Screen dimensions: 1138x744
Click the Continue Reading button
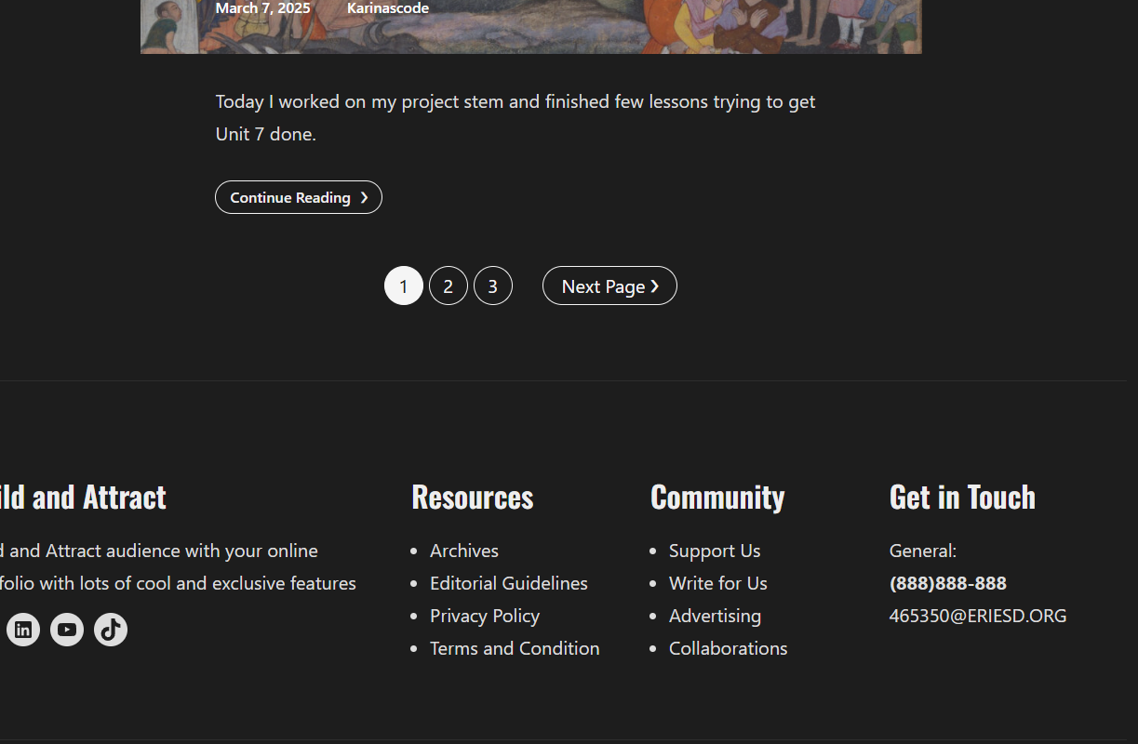[298, 197]
